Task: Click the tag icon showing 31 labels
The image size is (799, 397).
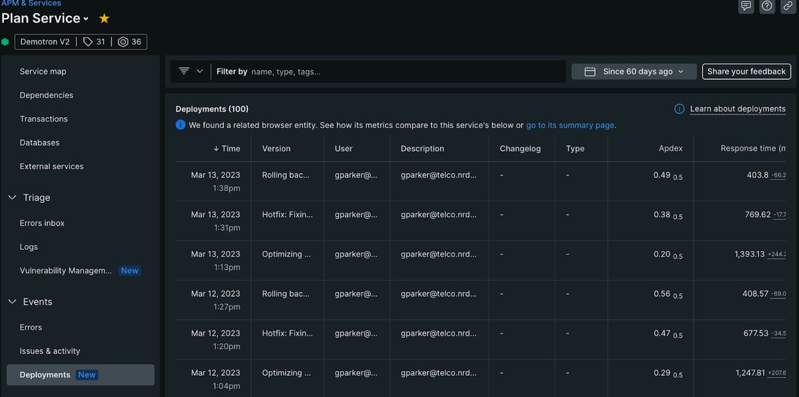Action: pyautogui.click(x=89, y=41)
